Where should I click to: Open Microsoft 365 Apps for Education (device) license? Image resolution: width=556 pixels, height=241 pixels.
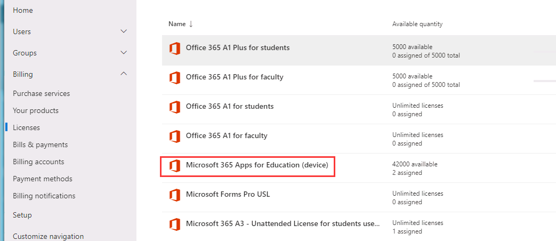(257, 165)
